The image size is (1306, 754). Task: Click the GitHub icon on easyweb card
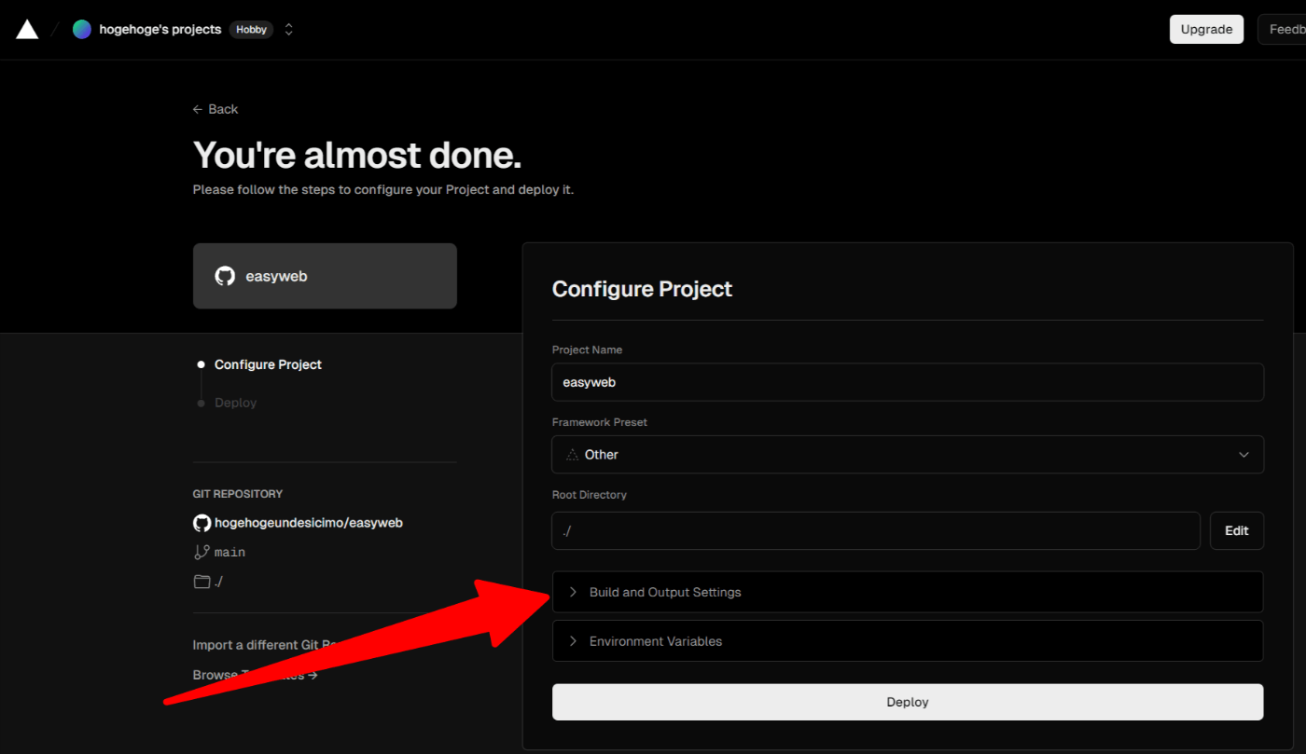[x=225, y=276]
